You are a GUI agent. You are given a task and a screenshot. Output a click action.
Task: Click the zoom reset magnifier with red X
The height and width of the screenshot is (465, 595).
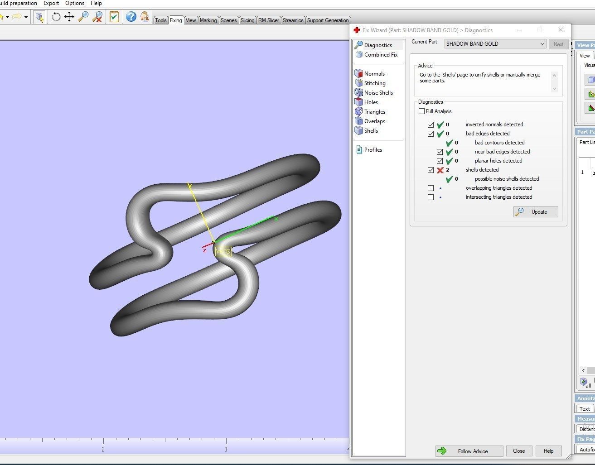coord(97,17)
